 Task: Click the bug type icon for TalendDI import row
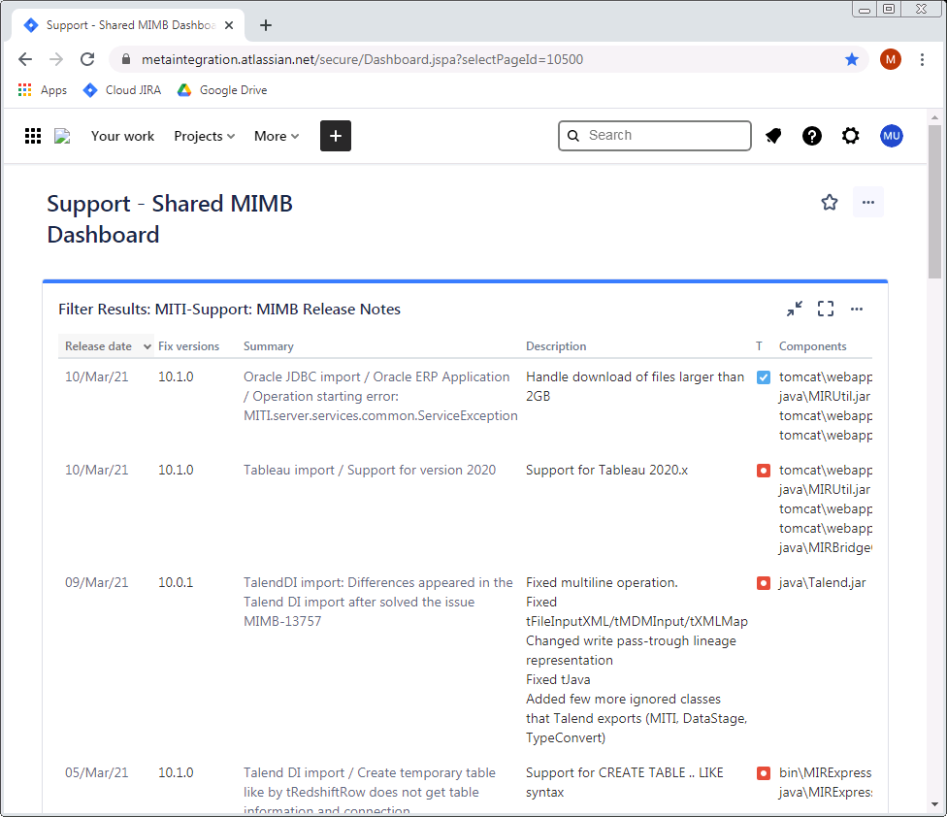[x=764, y=583]
